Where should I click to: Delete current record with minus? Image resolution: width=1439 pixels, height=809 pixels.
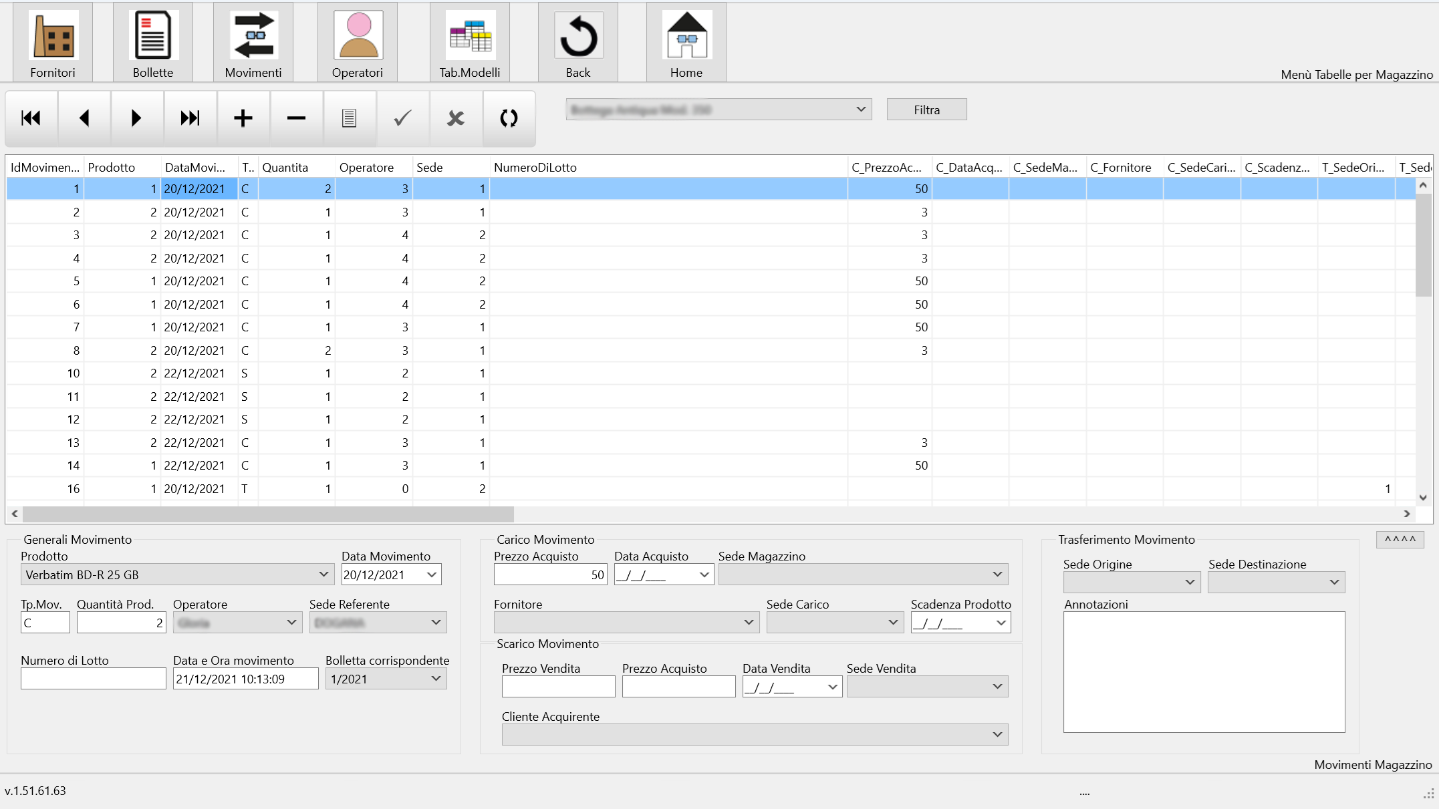click(296, 118)
